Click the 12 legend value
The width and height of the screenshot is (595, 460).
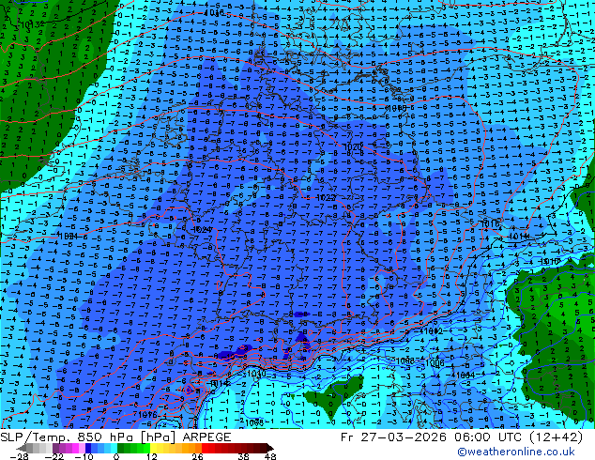click(x=152, y=456)
